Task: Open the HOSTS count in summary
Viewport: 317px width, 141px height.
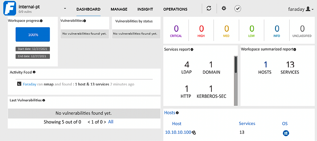Action: [x=265, y=68]
